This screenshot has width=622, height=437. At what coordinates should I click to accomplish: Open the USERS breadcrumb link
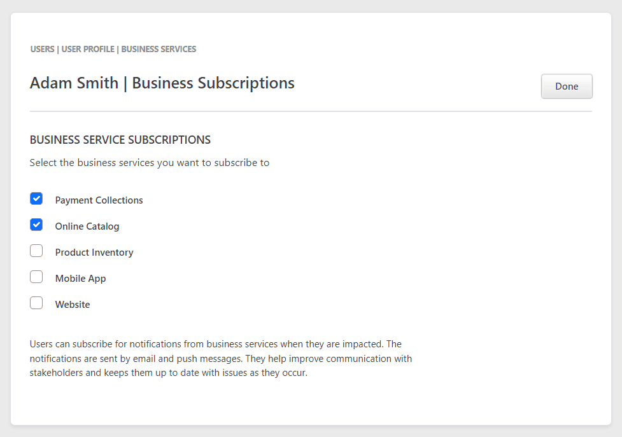(x=43, y=49)
